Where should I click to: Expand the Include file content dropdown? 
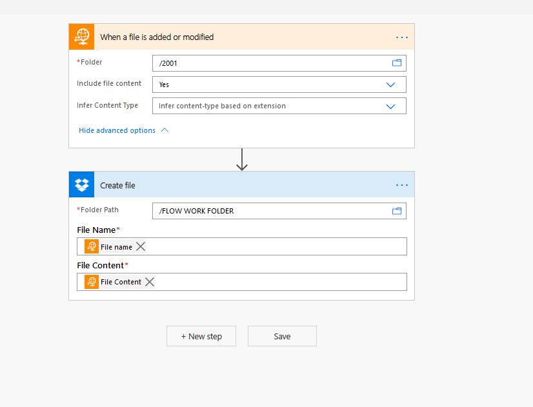(390, 84)
